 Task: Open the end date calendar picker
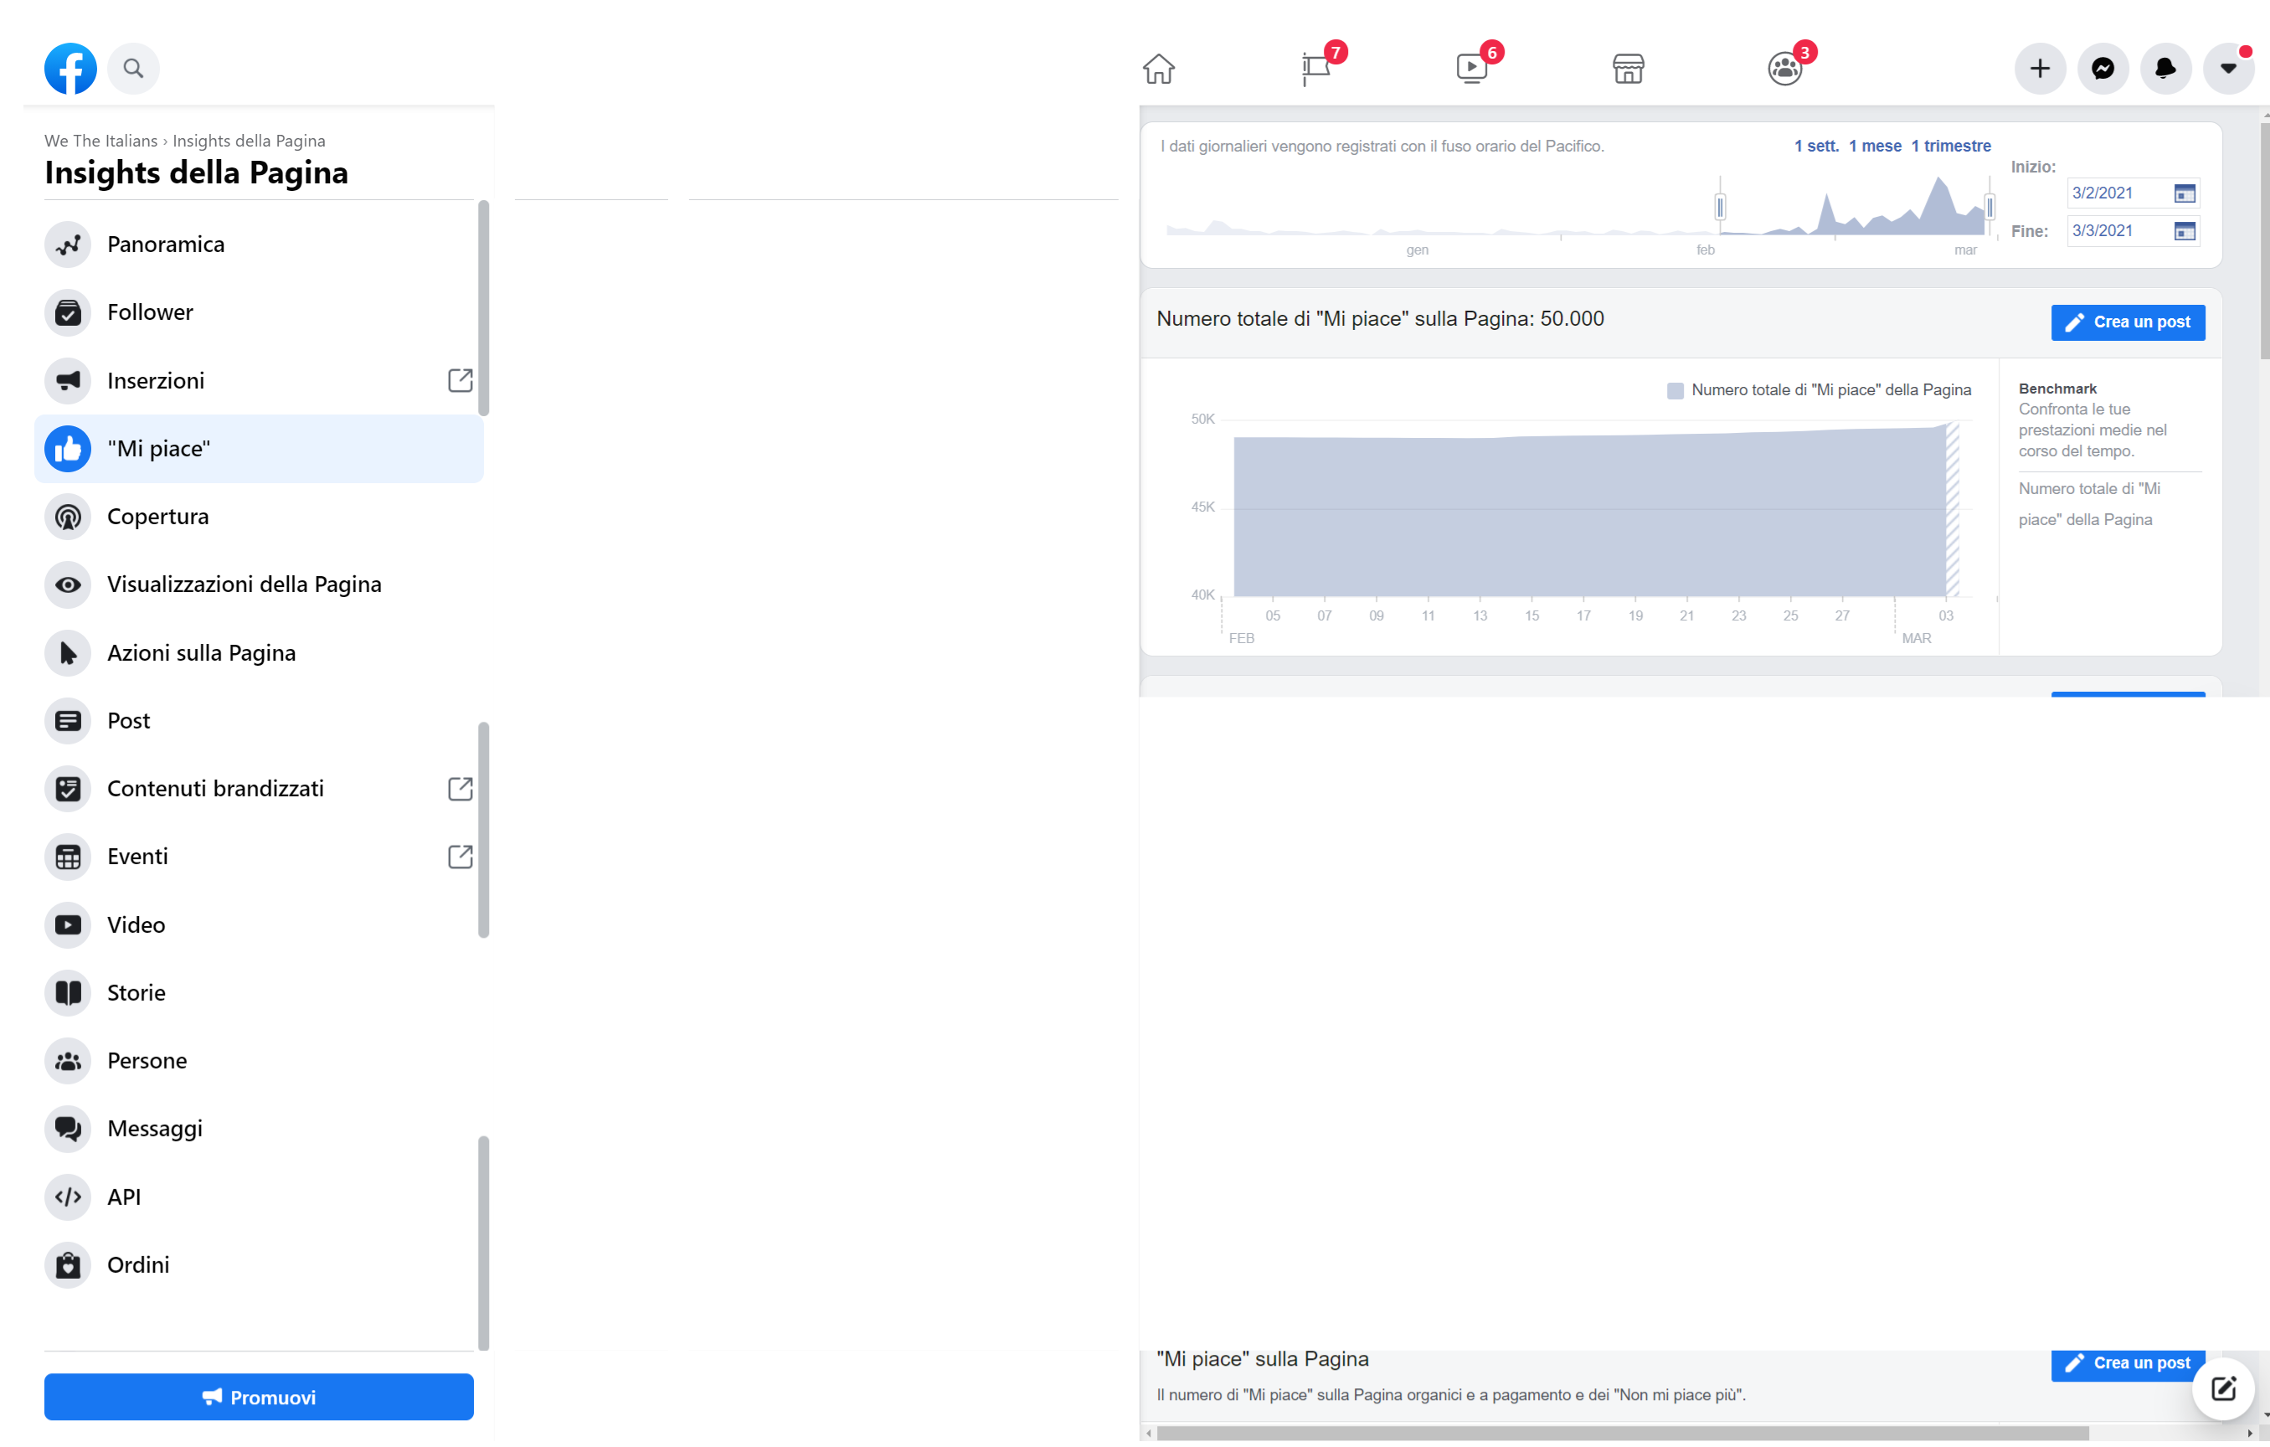pos(2185,231)
